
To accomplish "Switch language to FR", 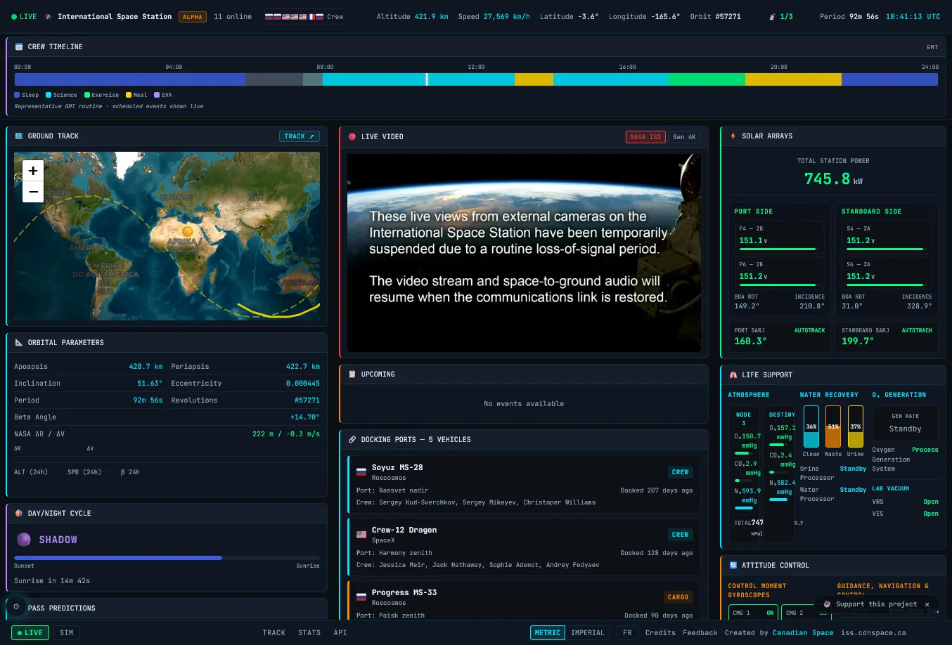I will point(627,632).
